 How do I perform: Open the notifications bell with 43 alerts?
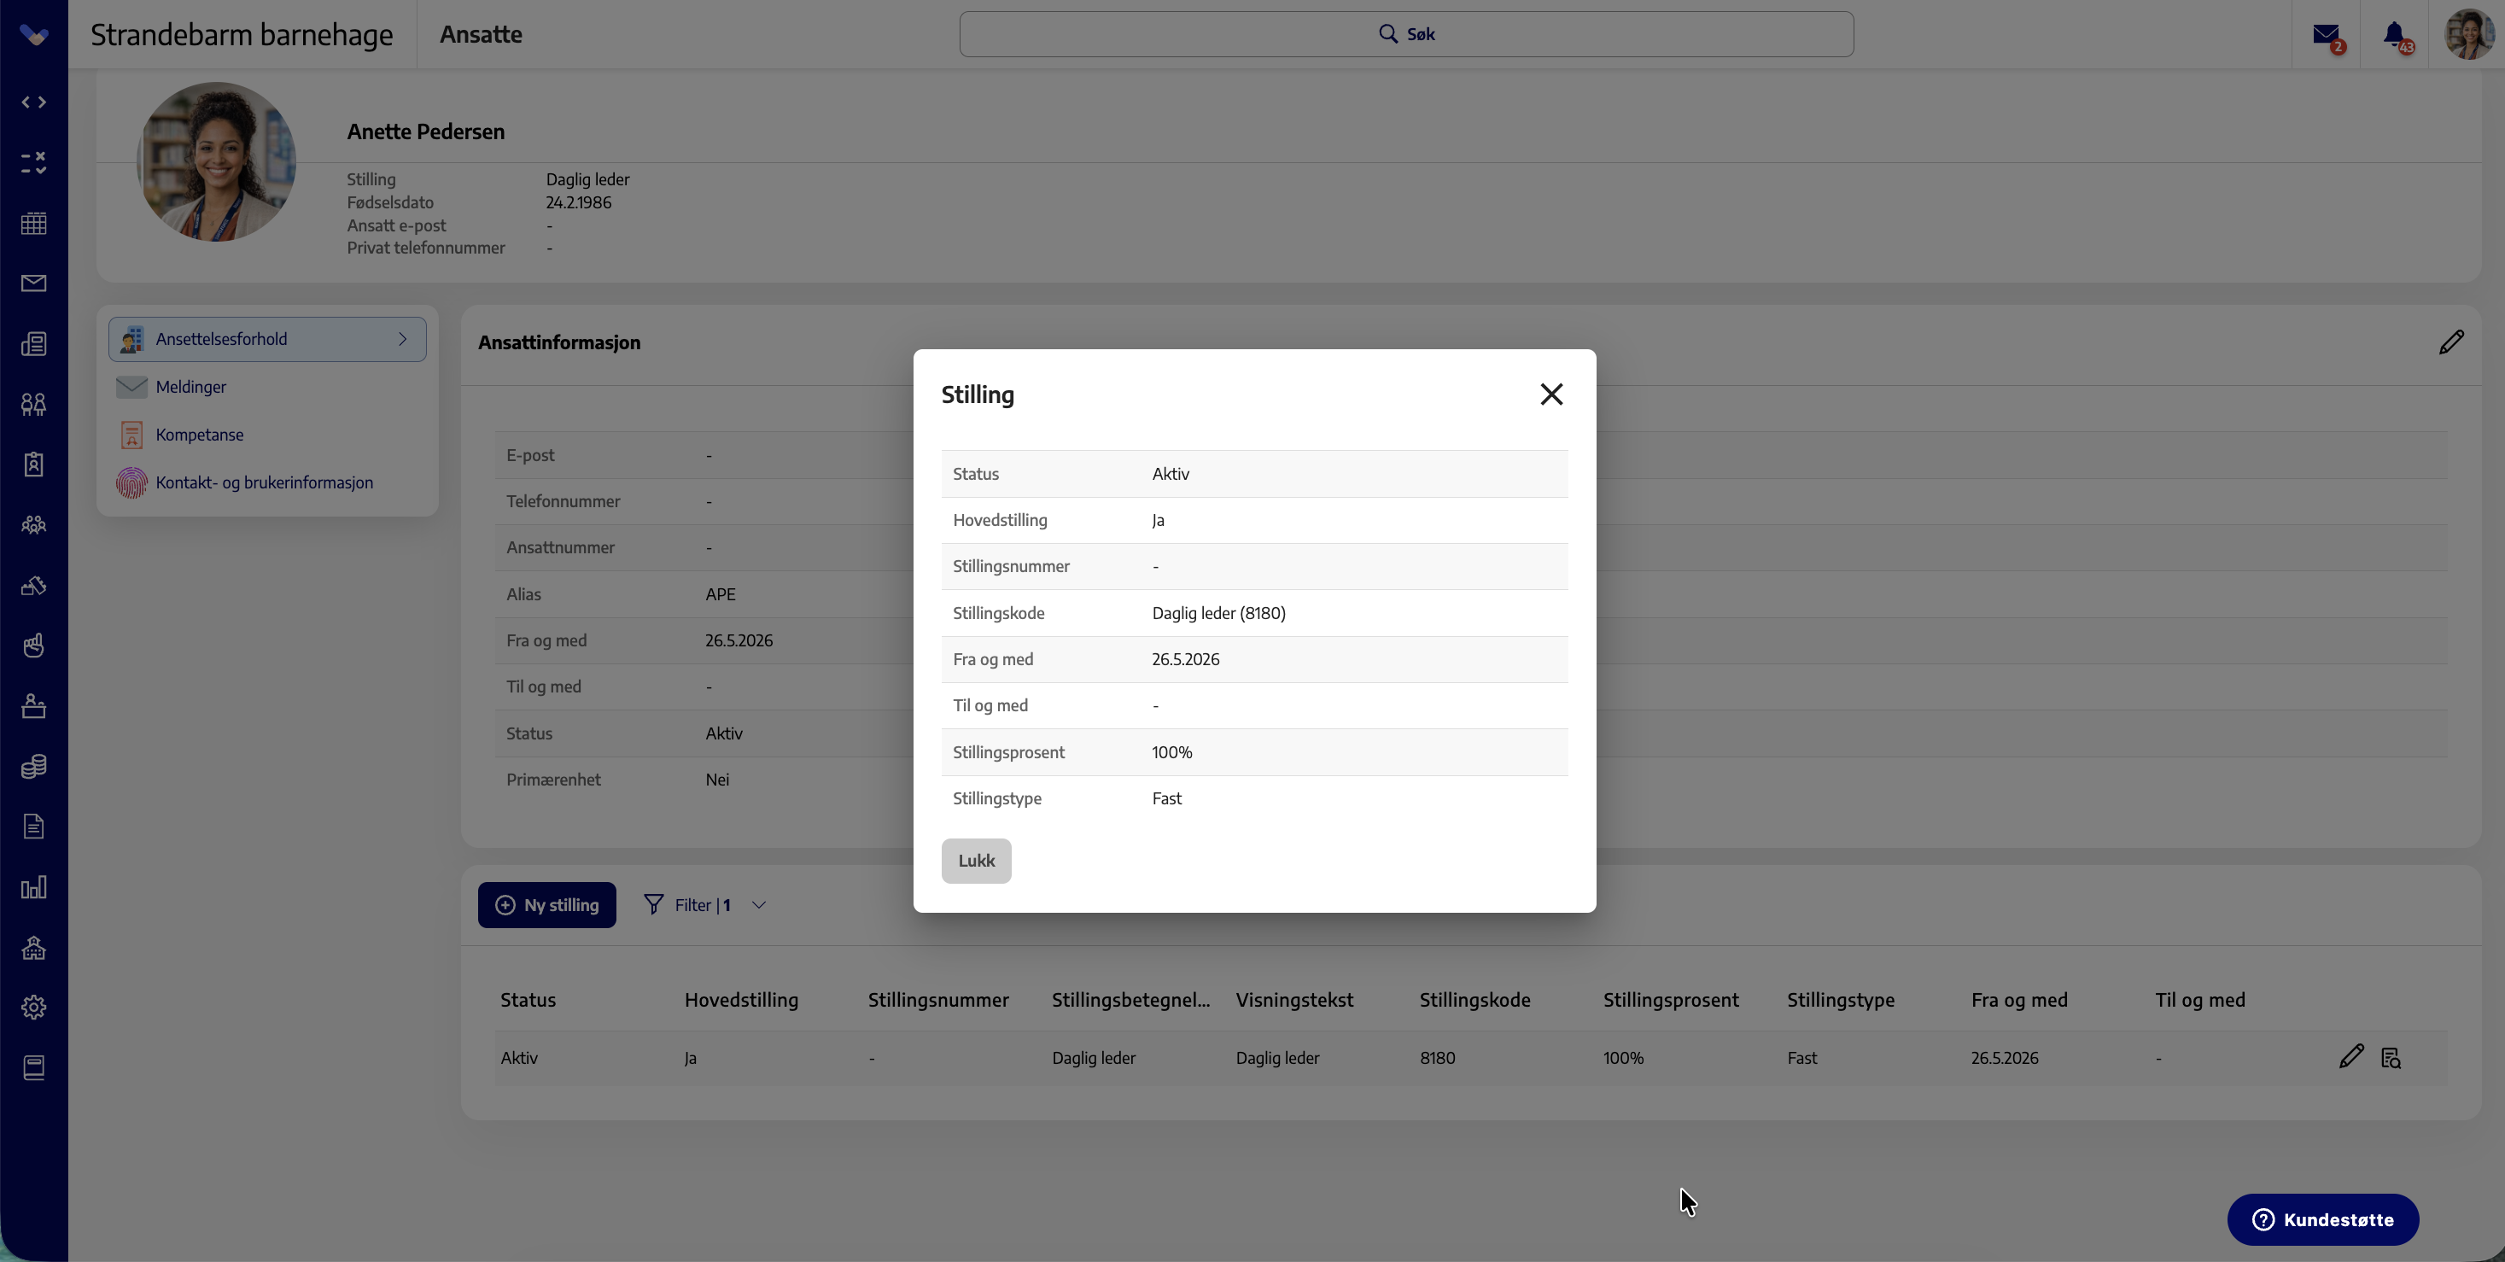point(2396,36)
